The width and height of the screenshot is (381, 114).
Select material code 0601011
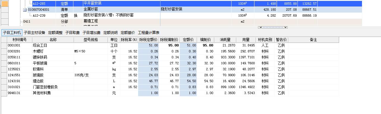(x=19, y=63)
